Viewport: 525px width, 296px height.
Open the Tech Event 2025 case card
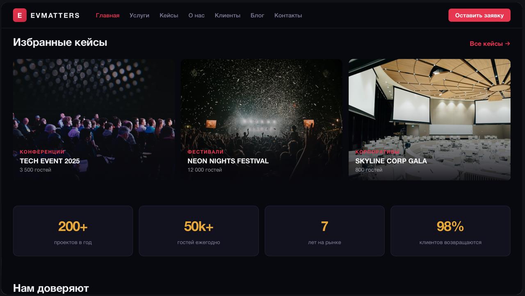point(94,120)
